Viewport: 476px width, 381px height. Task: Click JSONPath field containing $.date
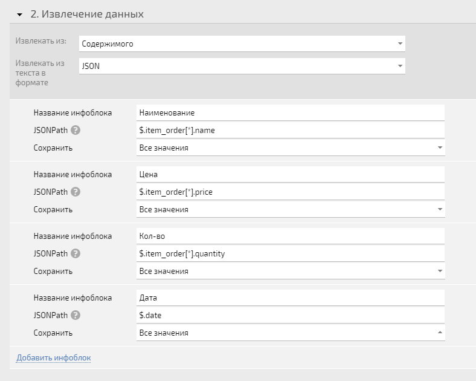(x=291, y=315)
